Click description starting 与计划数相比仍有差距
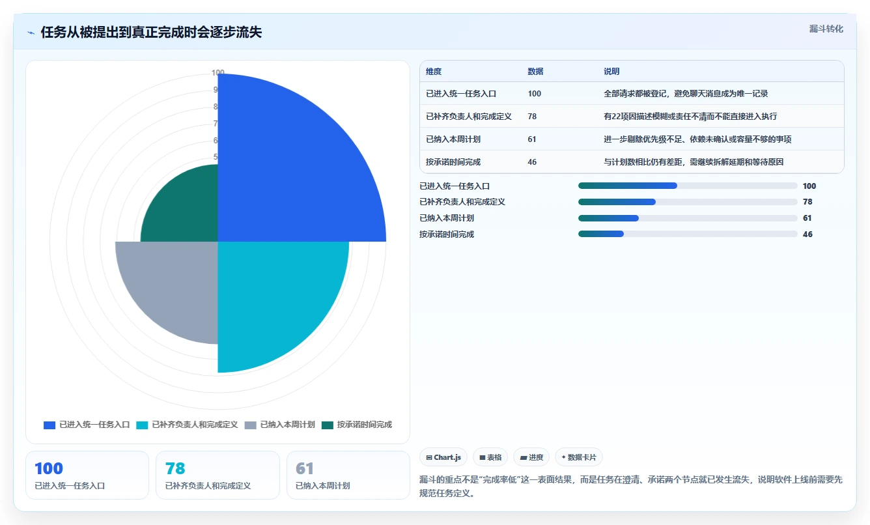This screenshot has height=525, width=870. [693, 162]
